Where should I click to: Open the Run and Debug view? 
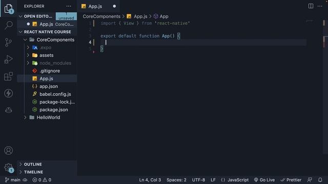pyautogui.click(x=8, y=59)
